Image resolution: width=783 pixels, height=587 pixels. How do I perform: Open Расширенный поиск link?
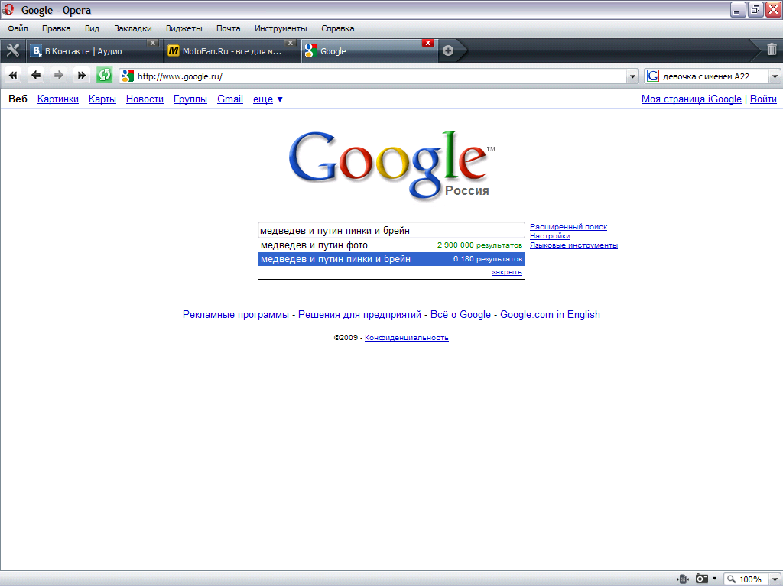click(568, 226)
